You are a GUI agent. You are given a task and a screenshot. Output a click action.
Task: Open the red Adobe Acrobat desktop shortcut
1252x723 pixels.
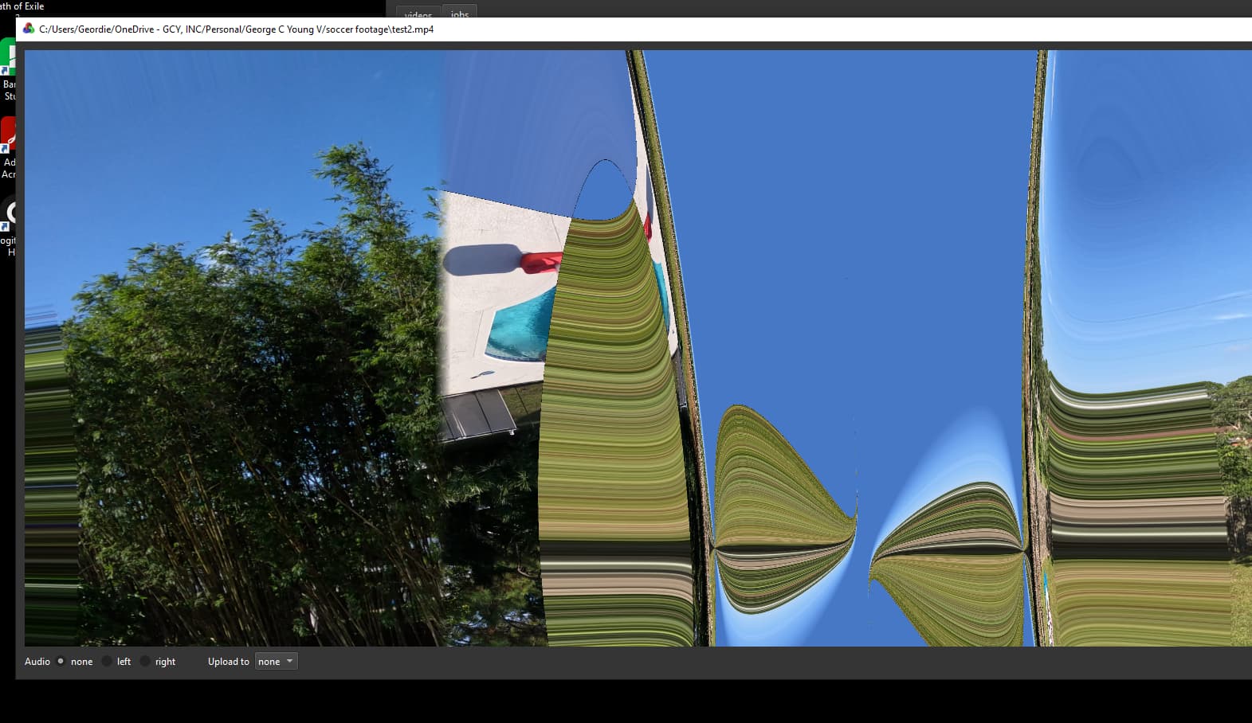pos(9,133)
